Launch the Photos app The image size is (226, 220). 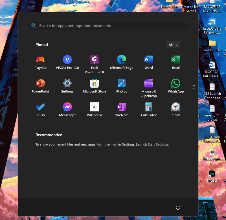click(x=122, y=86)
